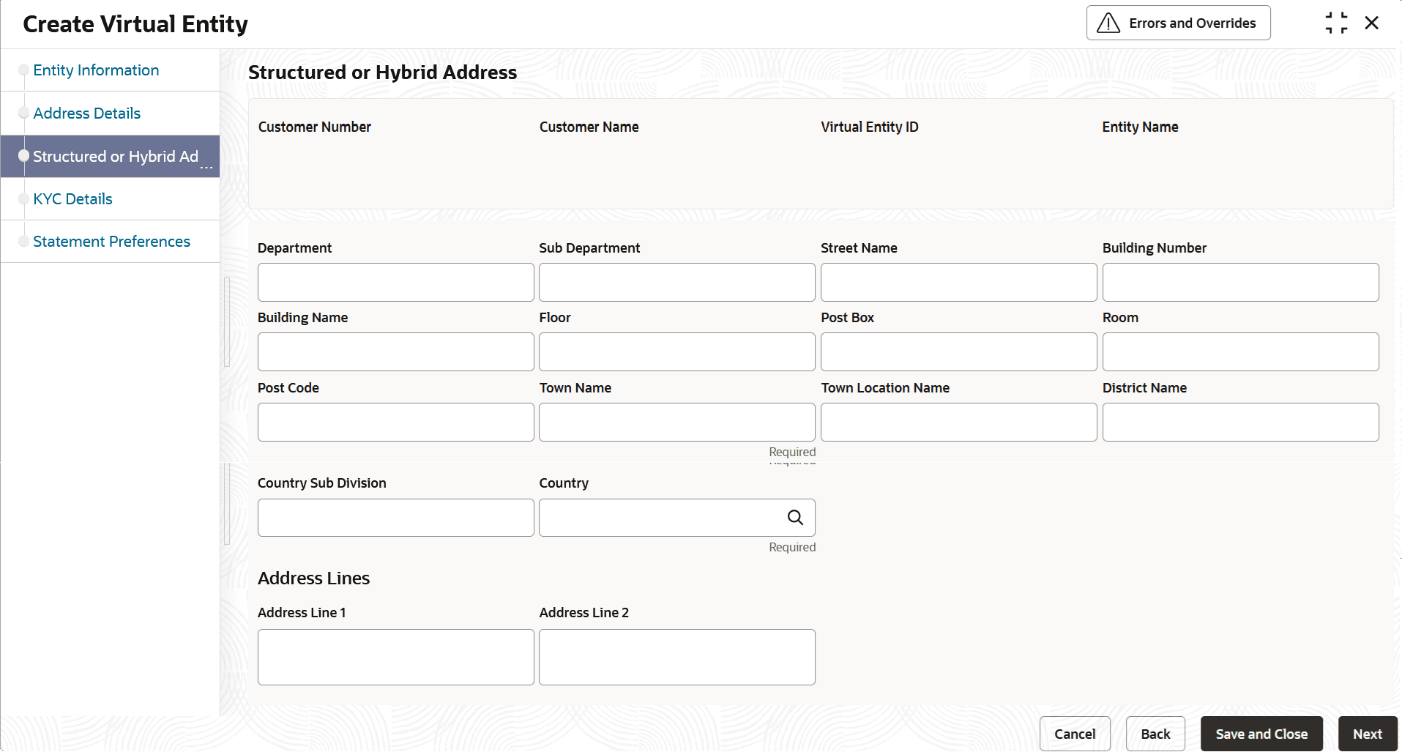Click the warning triangle icon
Image resolution: width=1402 pixels, height=752 pixels.
[1108, 23]
